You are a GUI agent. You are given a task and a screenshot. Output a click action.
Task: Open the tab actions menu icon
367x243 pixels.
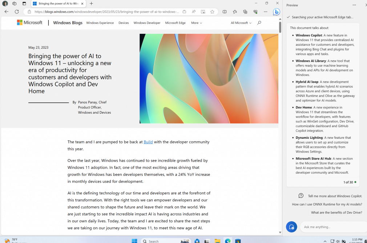tap(24, 4)
